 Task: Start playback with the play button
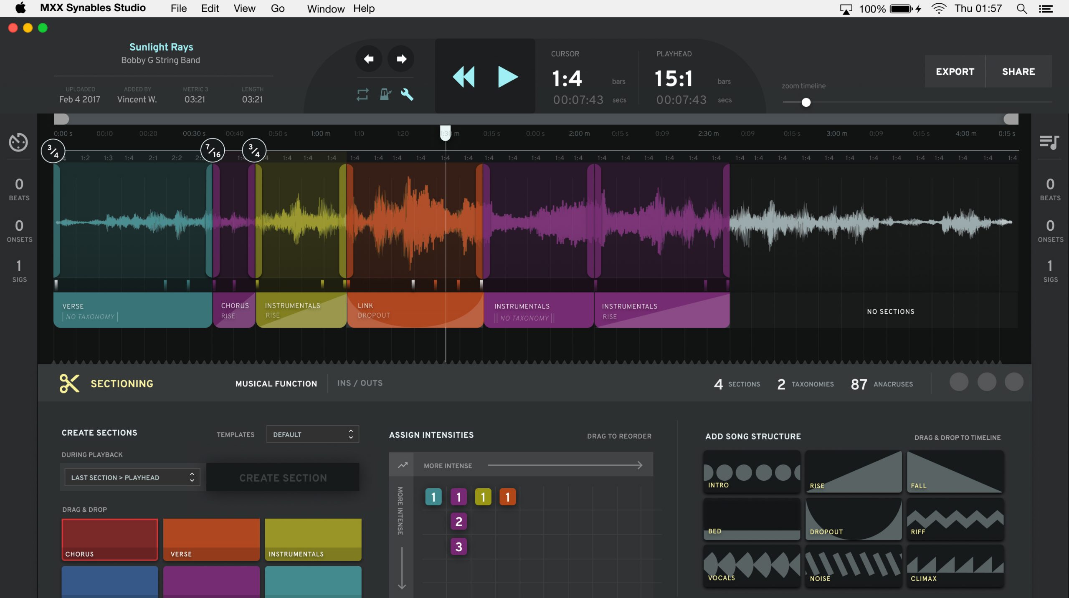click(x=508, y=77)
